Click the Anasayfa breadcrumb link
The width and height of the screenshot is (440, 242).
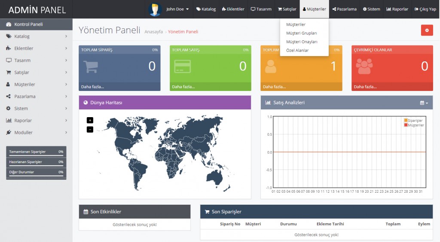coord(153,32)
